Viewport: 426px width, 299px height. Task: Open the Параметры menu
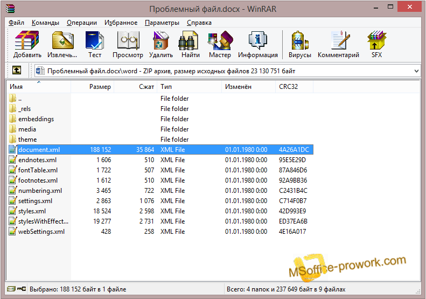[x=162, y=23]
